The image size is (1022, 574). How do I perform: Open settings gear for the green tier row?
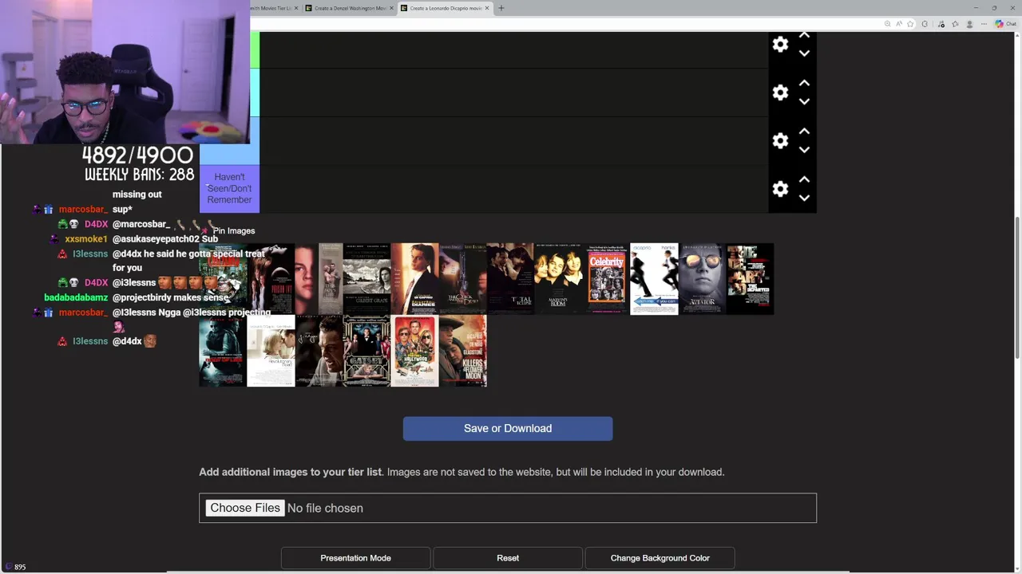pos(780,45)
